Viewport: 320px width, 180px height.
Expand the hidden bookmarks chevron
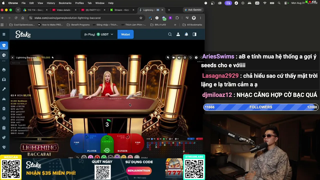pos(175,25)
